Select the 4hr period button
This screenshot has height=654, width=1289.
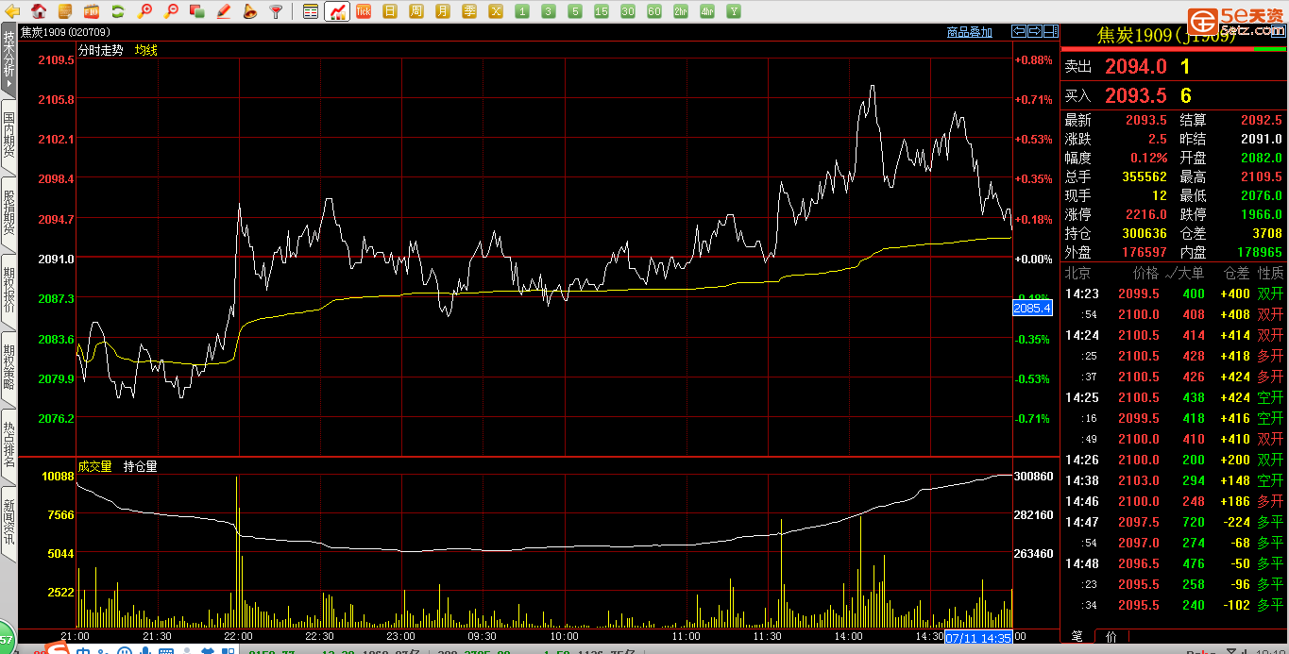coord(707,11)
